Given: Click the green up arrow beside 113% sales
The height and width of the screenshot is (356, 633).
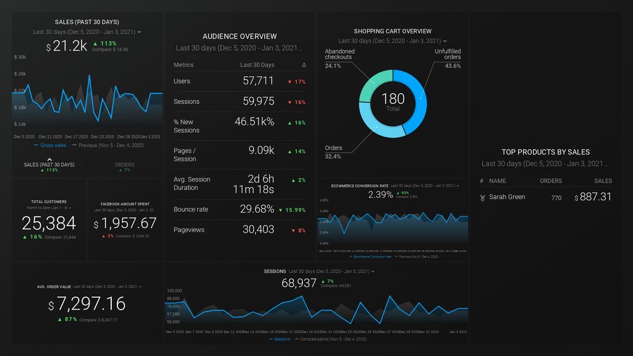Looking at the screenshot, I should pyautogui.click(x=95, y=44).
